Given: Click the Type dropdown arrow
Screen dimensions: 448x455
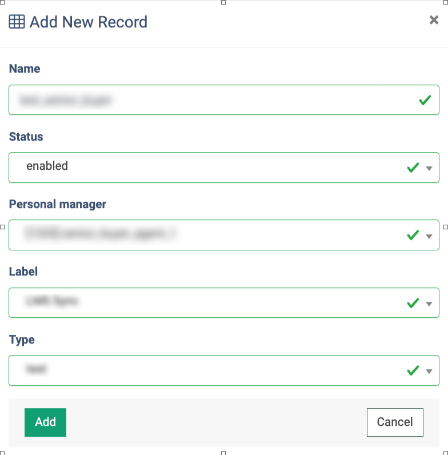Looking at the screenshot, I should [x=429, y=372].
